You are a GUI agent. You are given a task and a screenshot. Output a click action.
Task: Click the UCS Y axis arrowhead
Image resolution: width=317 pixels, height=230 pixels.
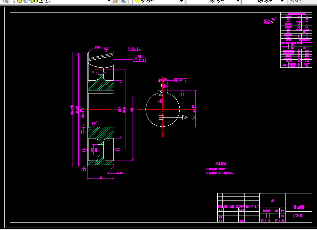click(x=161, y=94)
